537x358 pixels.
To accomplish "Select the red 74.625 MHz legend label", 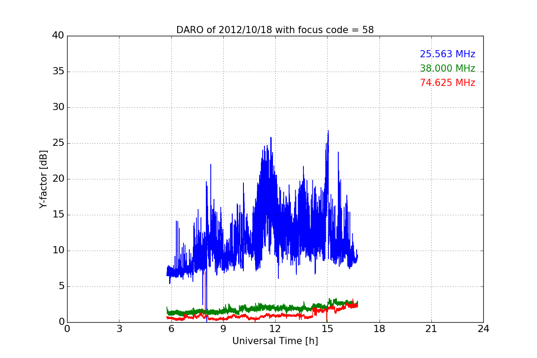I will tap(447, 83).
